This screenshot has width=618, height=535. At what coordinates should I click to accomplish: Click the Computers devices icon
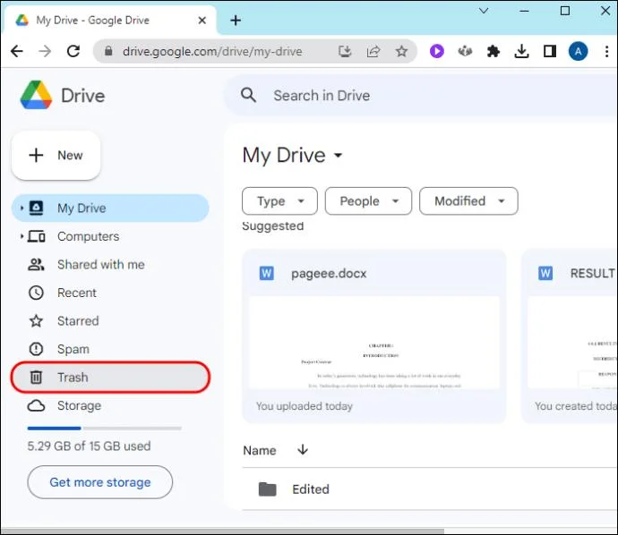(36, 236)
